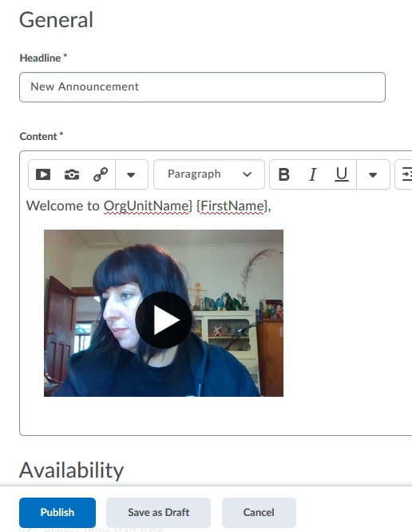
Task: Click the {FirstName}, text in editor
Action: [234, 206]
